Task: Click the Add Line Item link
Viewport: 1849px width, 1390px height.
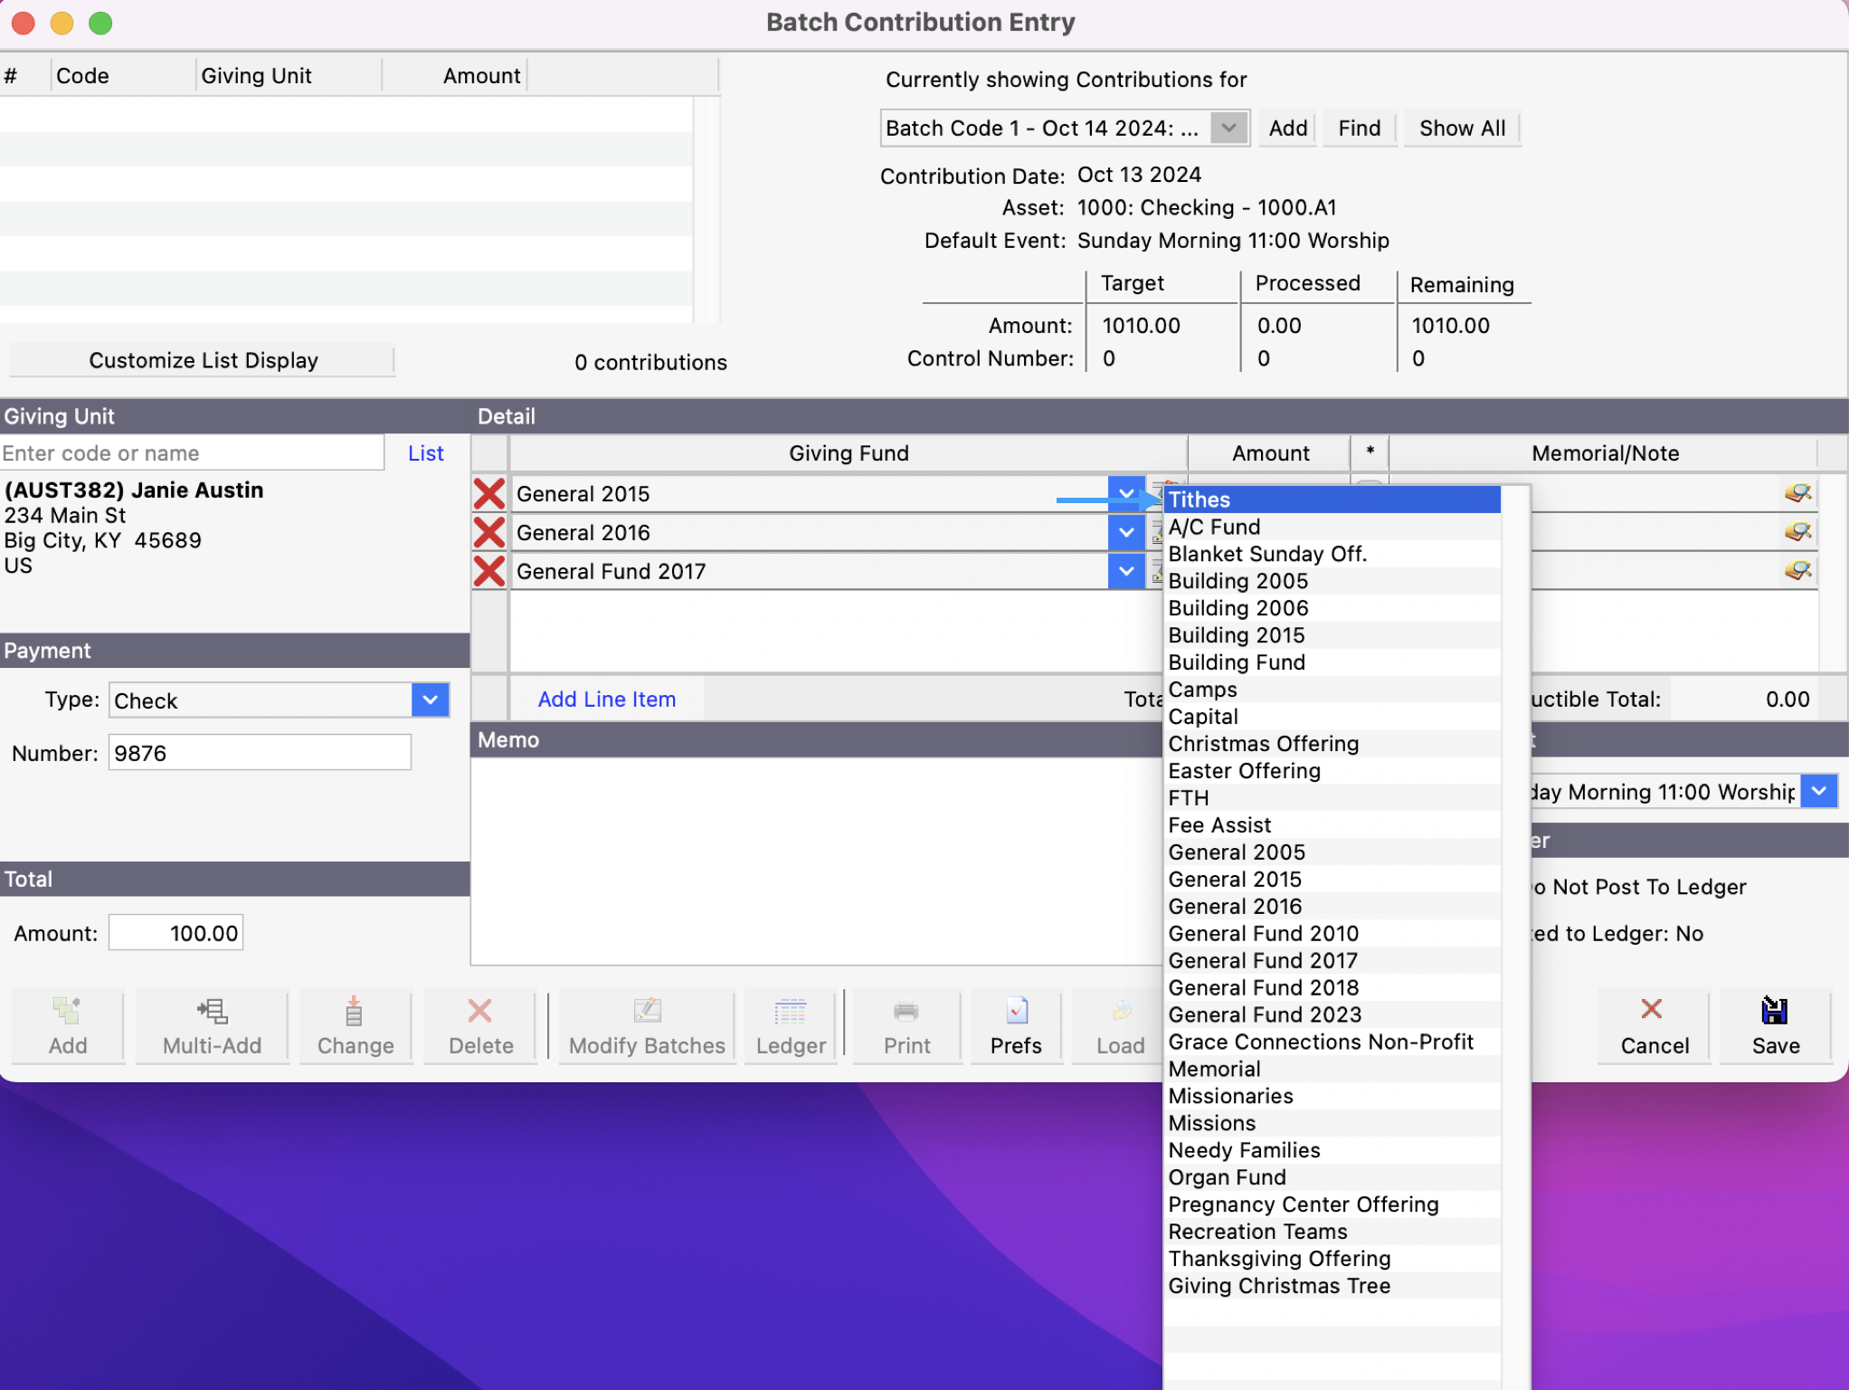Action: (606, 700)
